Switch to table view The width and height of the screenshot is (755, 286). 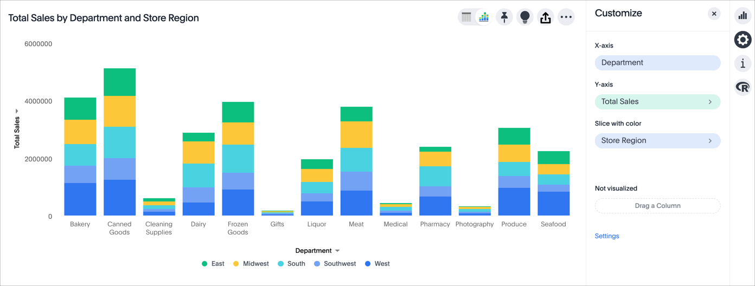click(x=466, y=17)
